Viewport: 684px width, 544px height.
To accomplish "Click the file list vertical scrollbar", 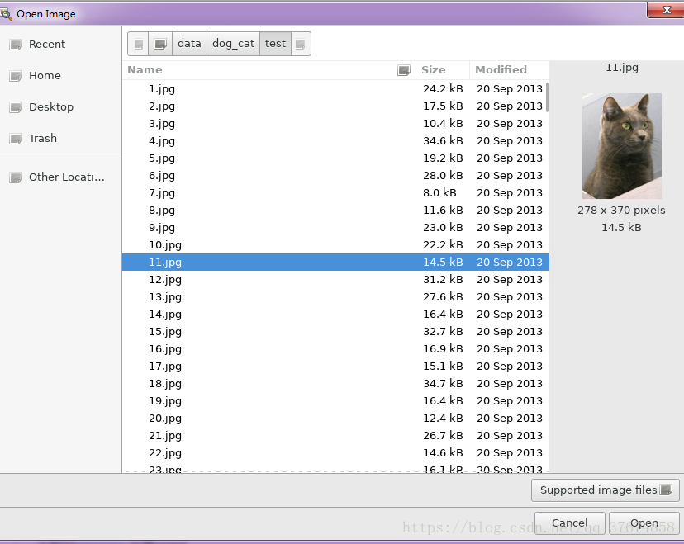I will click(x=547, y=97).
